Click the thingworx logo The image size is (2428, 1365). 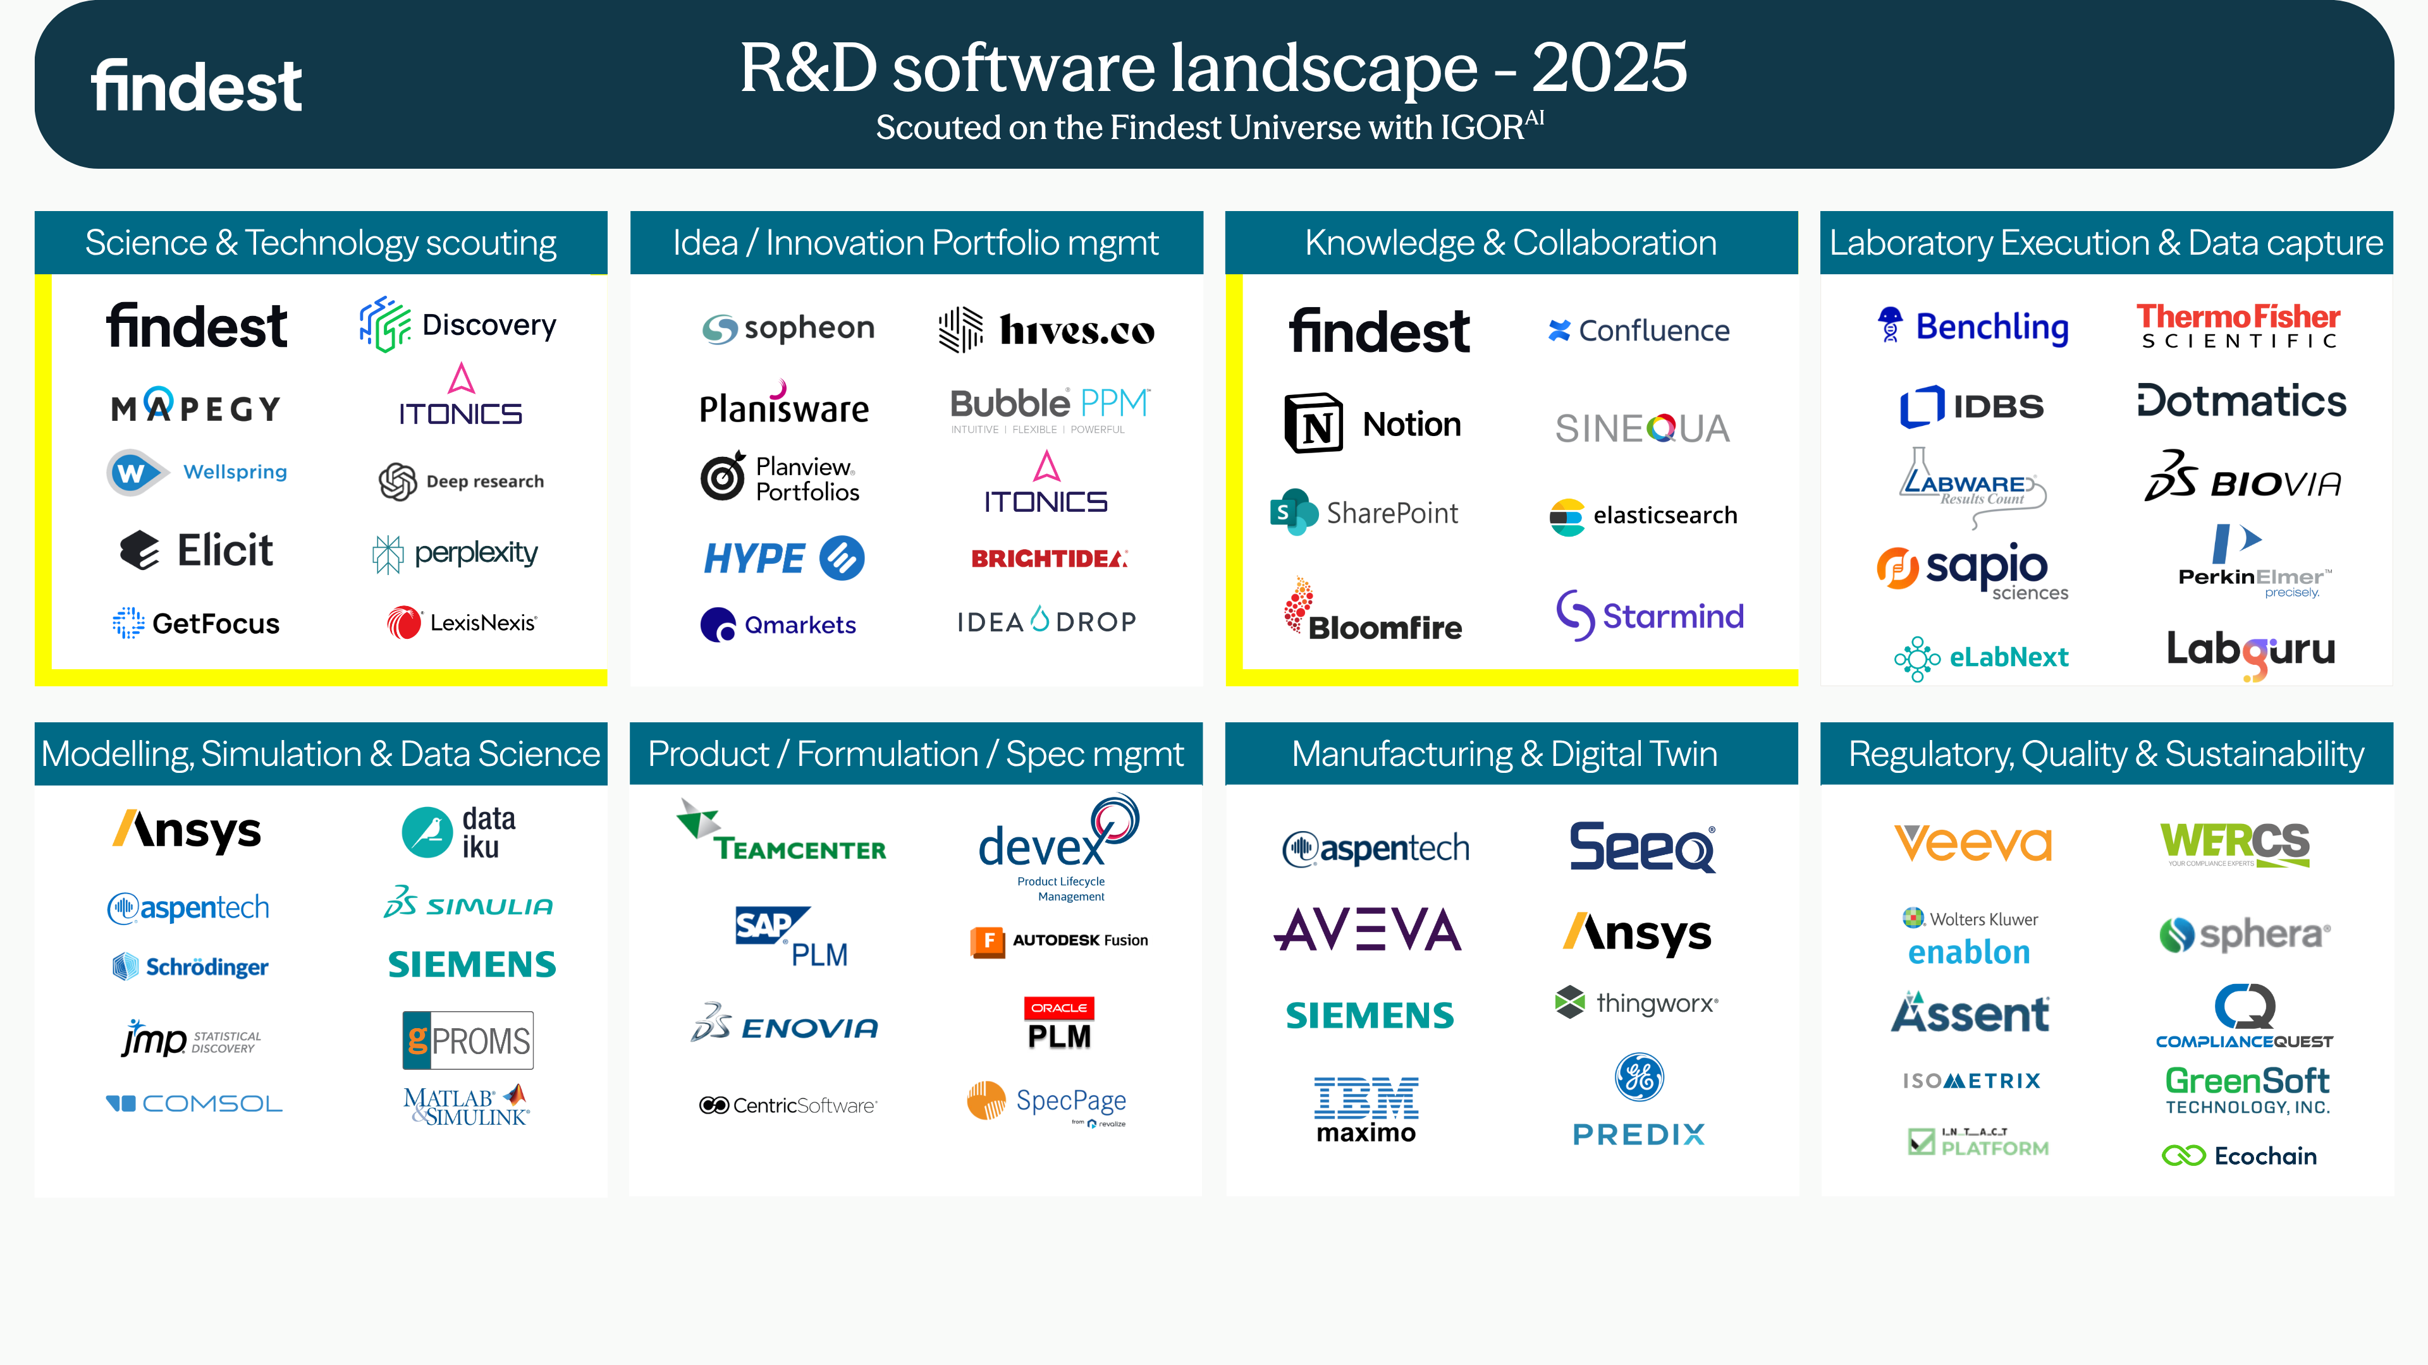[x=1637, y=1002]
